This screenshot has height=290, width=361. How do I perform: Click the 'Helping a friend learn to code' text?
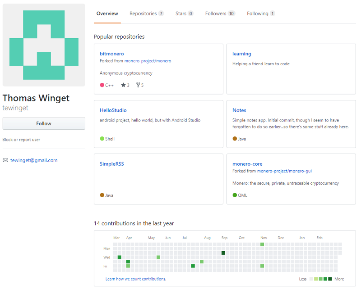click(x=261, y=63)
